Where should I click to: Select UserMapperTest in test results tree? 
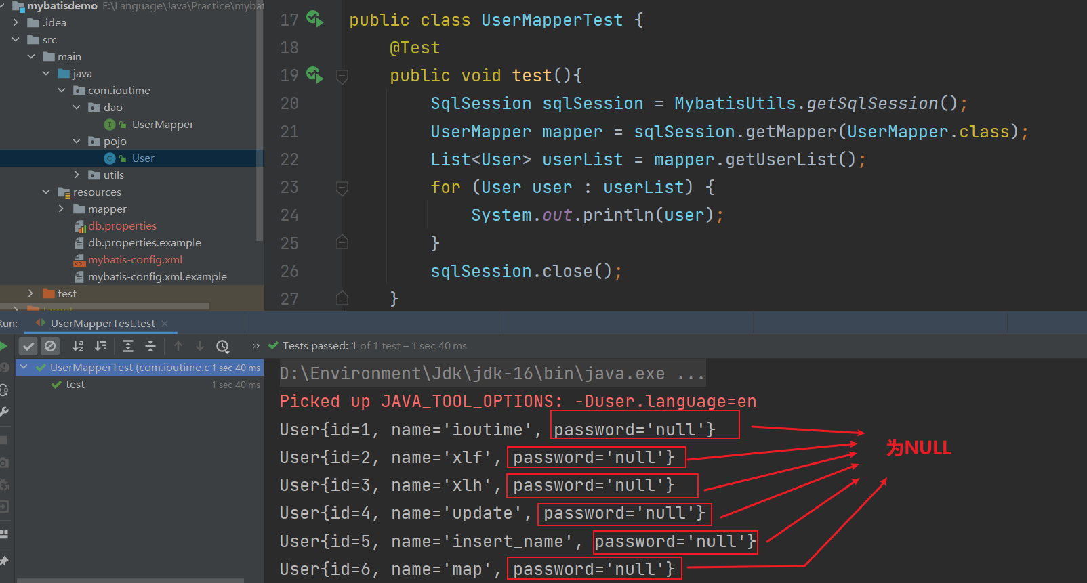[139, 368]
